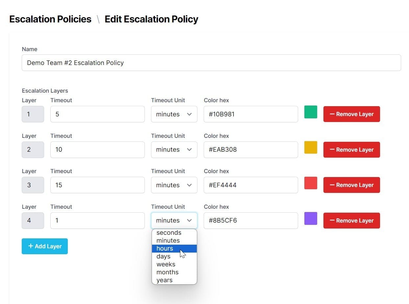The width and height of the screenshot is (409, 304).
Task: Navigate to Escalation Policies breadcrumb link
Action: click(50, 19)
